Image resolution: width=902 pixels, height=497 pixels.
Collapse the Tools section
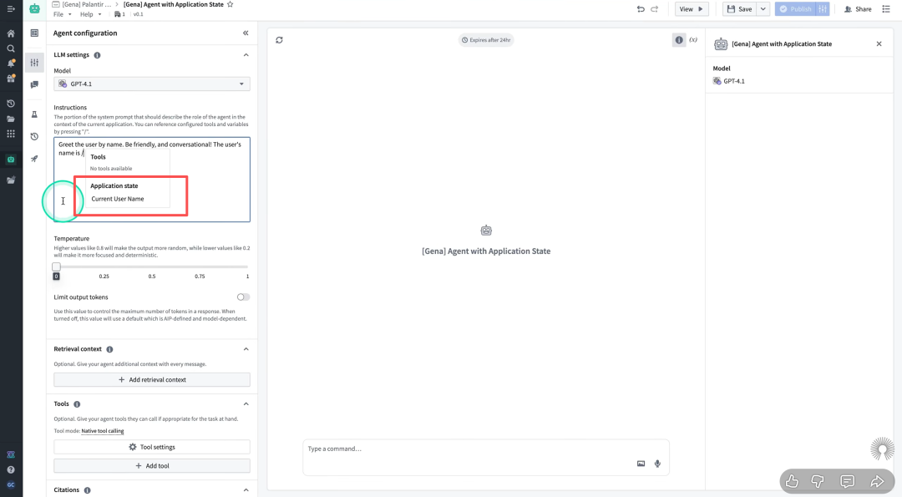point(246,403)
